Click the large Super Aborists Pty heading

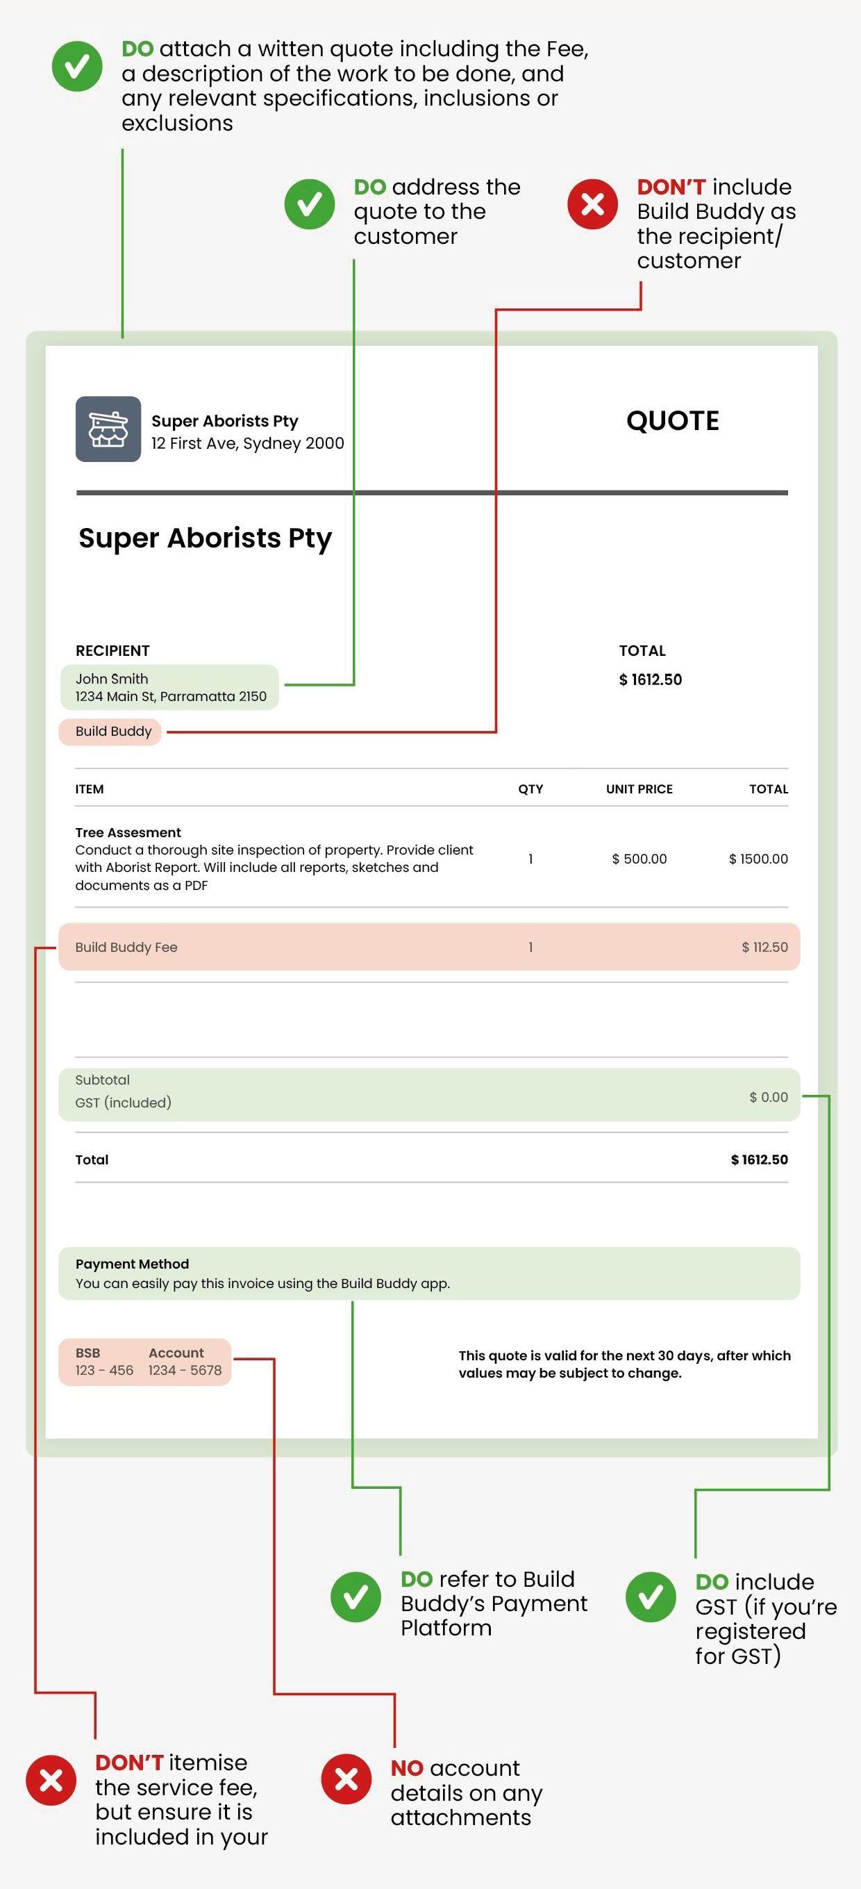click(205, 538)
